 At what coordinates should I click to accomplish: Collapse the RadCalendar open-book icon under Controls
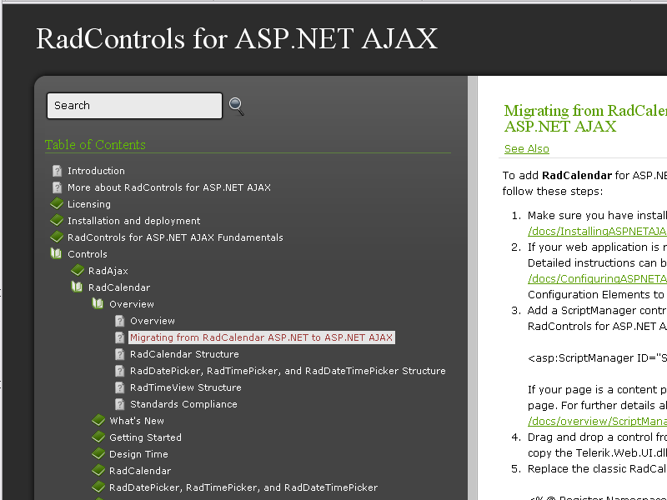[77, 287]
